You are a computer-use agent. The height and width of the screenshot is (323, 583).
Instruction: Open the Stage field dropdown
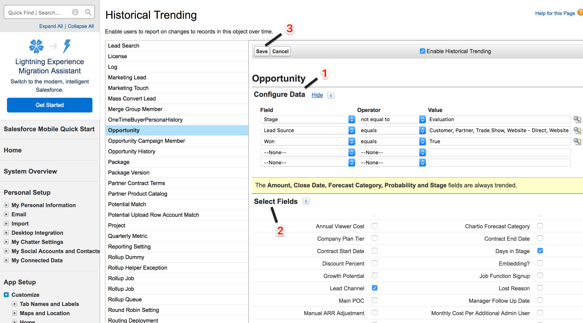[x=307, y=119]
